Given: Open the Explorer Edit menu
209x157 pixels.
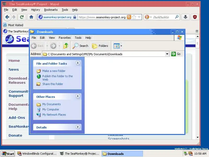Looking at the screenshot, I should click(x=42, y=38).
